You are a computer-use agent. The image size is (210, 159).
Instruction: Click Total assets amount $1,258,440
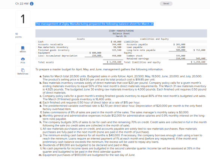point(114,62)
